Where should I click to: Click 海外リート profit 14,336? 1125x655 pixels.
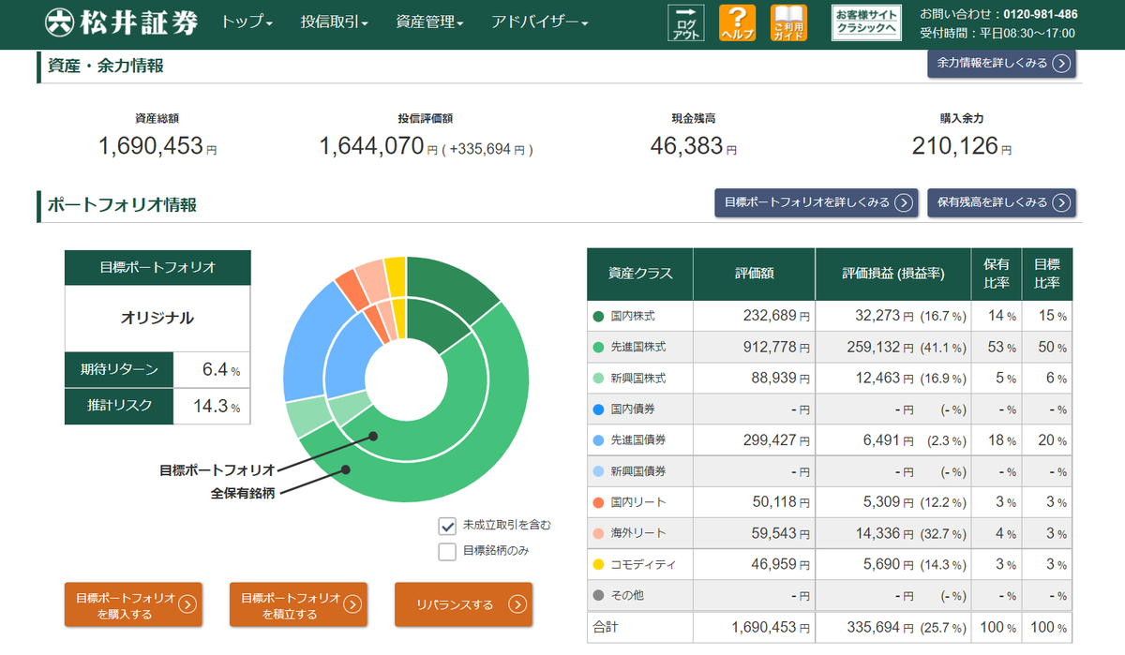[877, 532]
